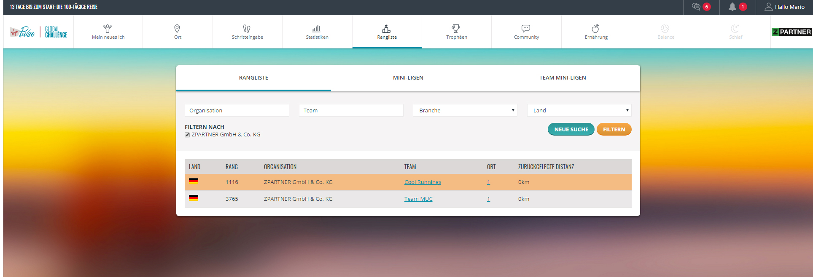
Task: Click the Organisation search field
Action: tap(237, 110)
